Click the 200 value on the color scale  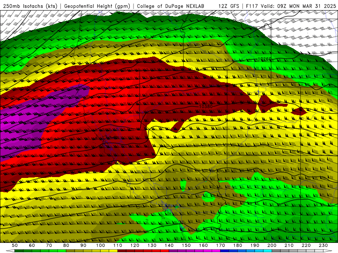272,245
